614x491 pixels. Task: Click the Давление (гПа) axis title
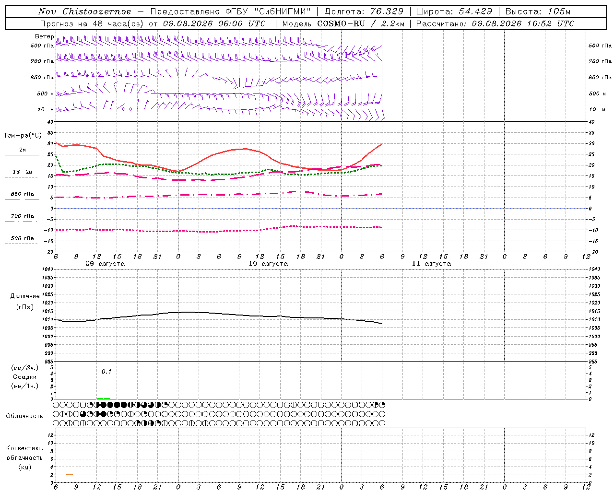click(x=25, y=302)
